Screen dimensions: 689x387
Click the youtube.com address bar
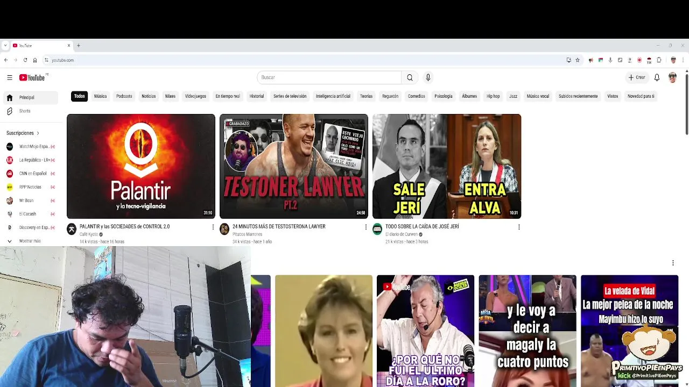(304, 60)
